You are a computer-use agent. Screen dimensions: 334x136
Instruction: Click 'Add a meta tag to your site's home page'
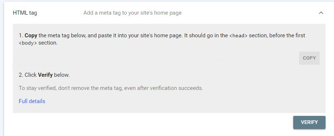click(133, 13)
